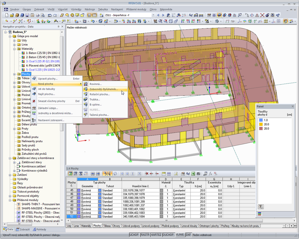Click the Print icon in toolbar

[x=38, y=15]
